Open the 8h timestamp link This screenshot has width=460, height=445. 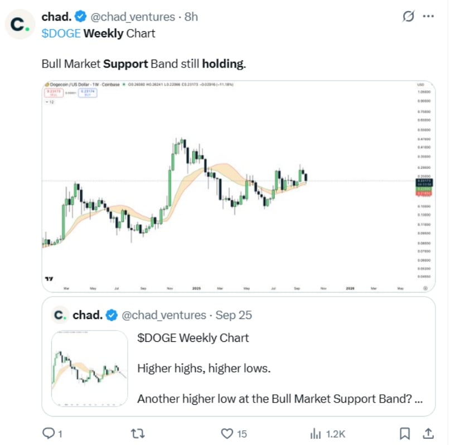click(x=191, y=17)
